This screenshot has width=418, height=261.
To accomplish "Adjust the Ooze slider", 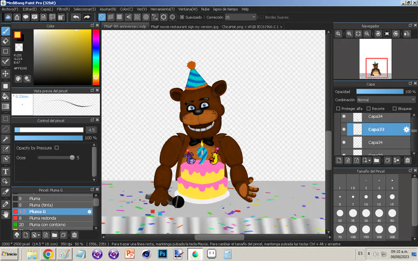I will [56, 157].
